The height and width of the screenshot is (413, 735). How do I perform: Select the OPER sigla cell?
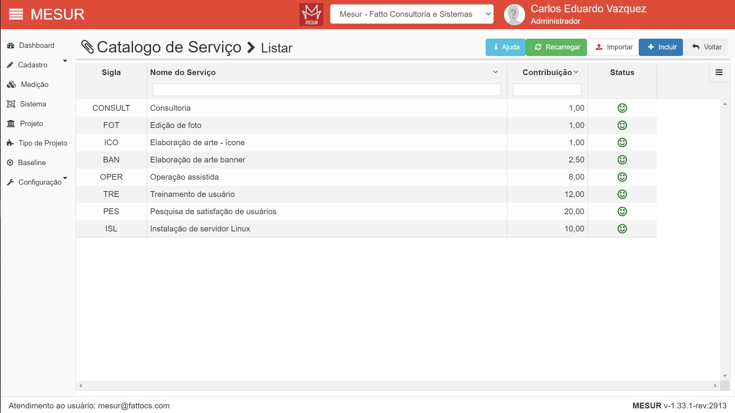tap(111, 177)
